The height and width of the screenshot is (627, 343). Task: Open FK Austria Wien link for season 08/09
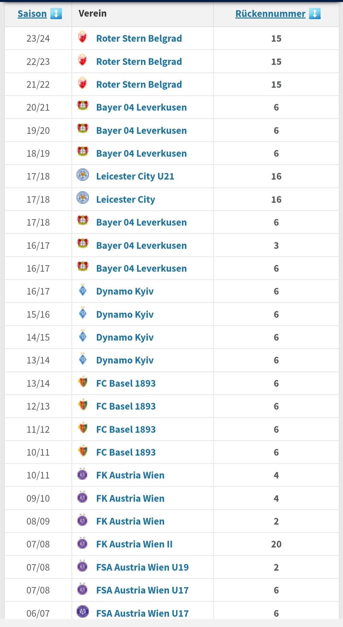[x=130, y=521]
